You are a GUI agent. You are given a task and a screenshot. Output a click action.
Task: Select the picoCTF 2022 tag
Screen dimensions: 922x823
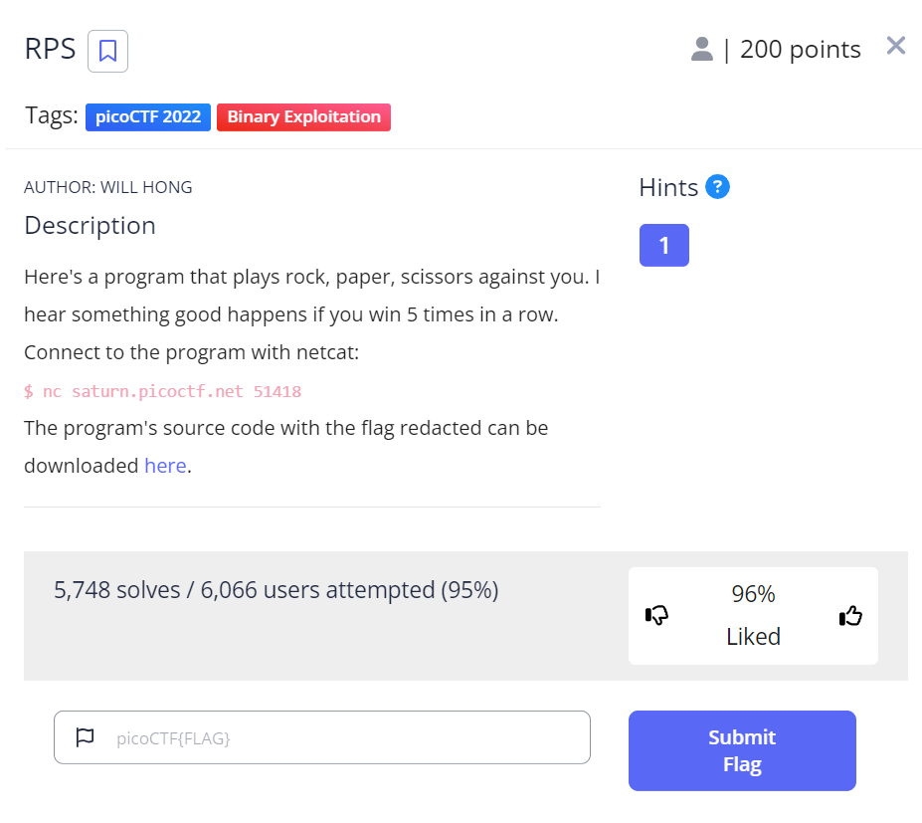[x=148, y=117]
